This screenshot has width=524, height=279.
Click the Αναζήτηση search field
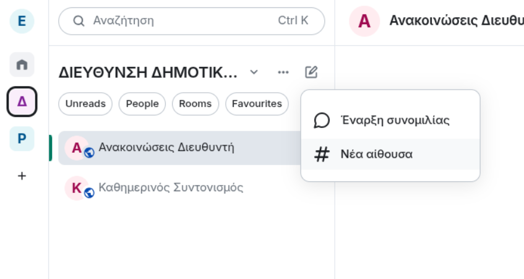click(x=192, y=21)
